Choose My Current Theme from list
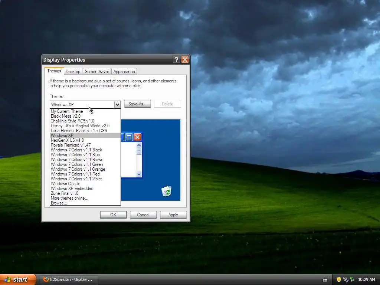The image size is (380, 285). pyautogui.click(x=85, y=111)
